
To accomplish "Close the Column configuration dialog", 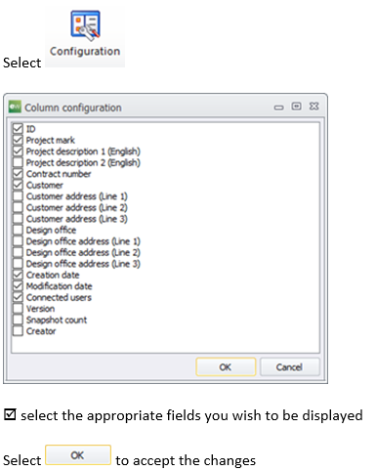I will 313,107.
